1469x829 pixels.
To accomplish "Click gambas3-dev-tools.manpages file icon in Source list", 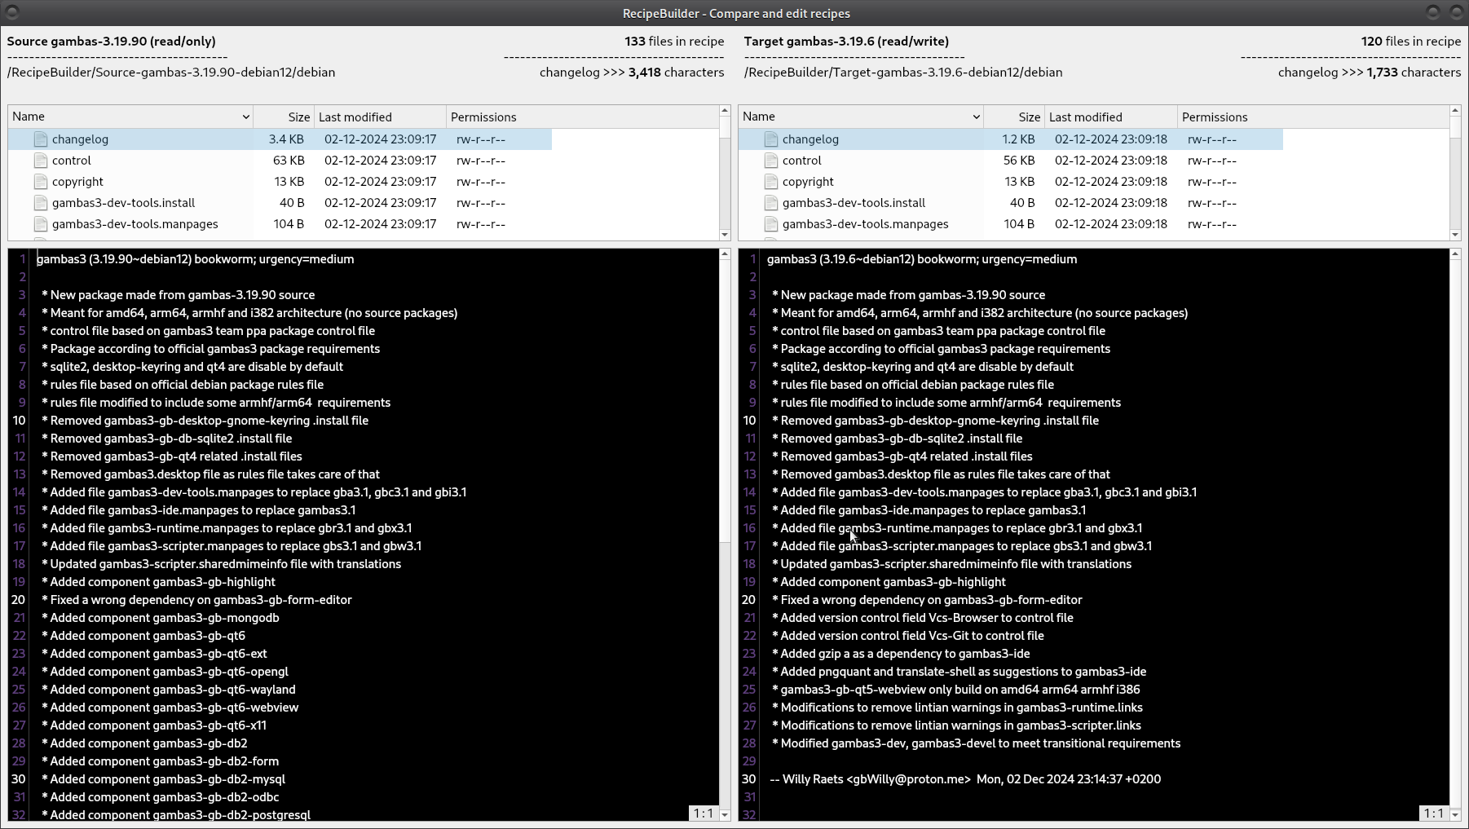I will click(x=41, y=224).
